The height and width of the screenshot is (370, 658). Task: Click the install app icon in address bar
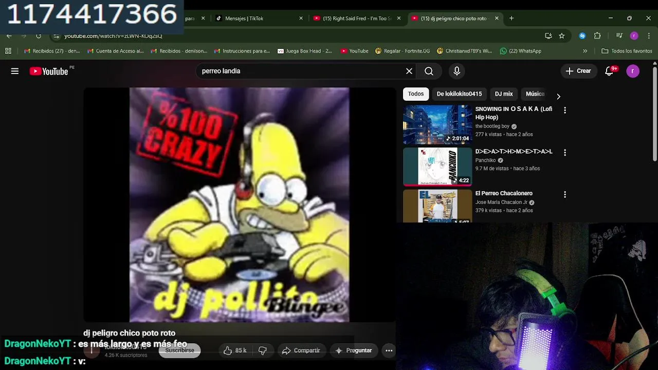click(x=549, y=36)
